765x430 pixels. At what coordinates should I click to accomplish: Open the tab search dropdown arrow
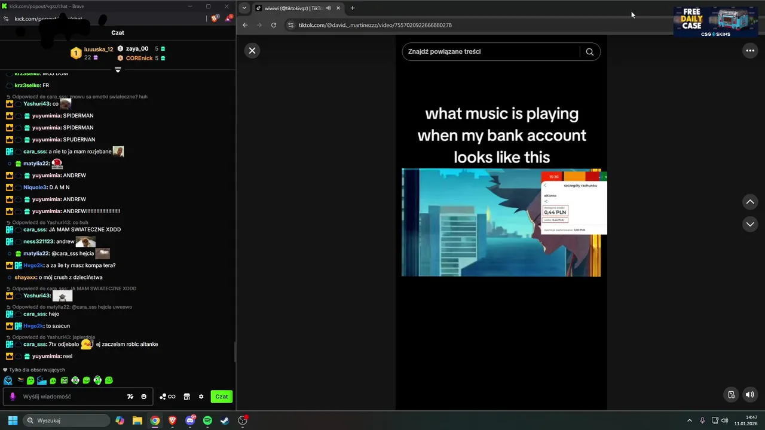coord(244,8)
